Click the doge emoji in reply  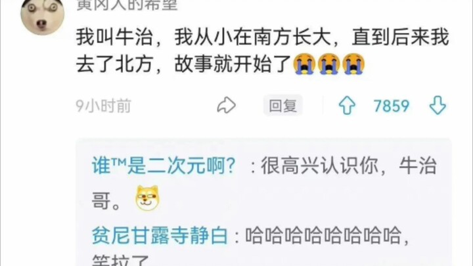click(x=147, y=198)
